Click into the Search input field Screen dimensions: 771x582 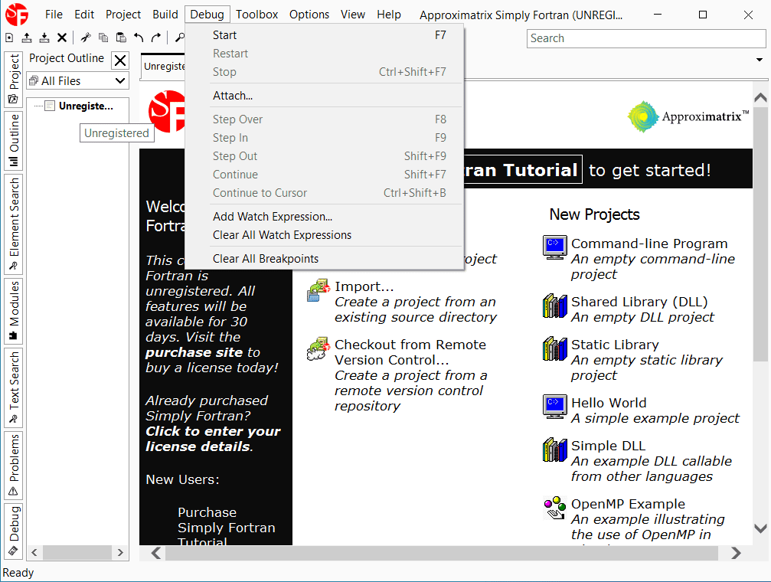(x=646, y=38)
